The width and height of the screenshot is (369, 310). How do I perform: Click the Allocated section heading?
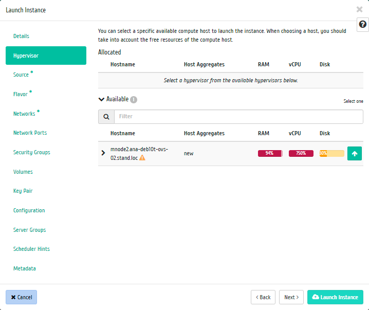pos(109,52)
